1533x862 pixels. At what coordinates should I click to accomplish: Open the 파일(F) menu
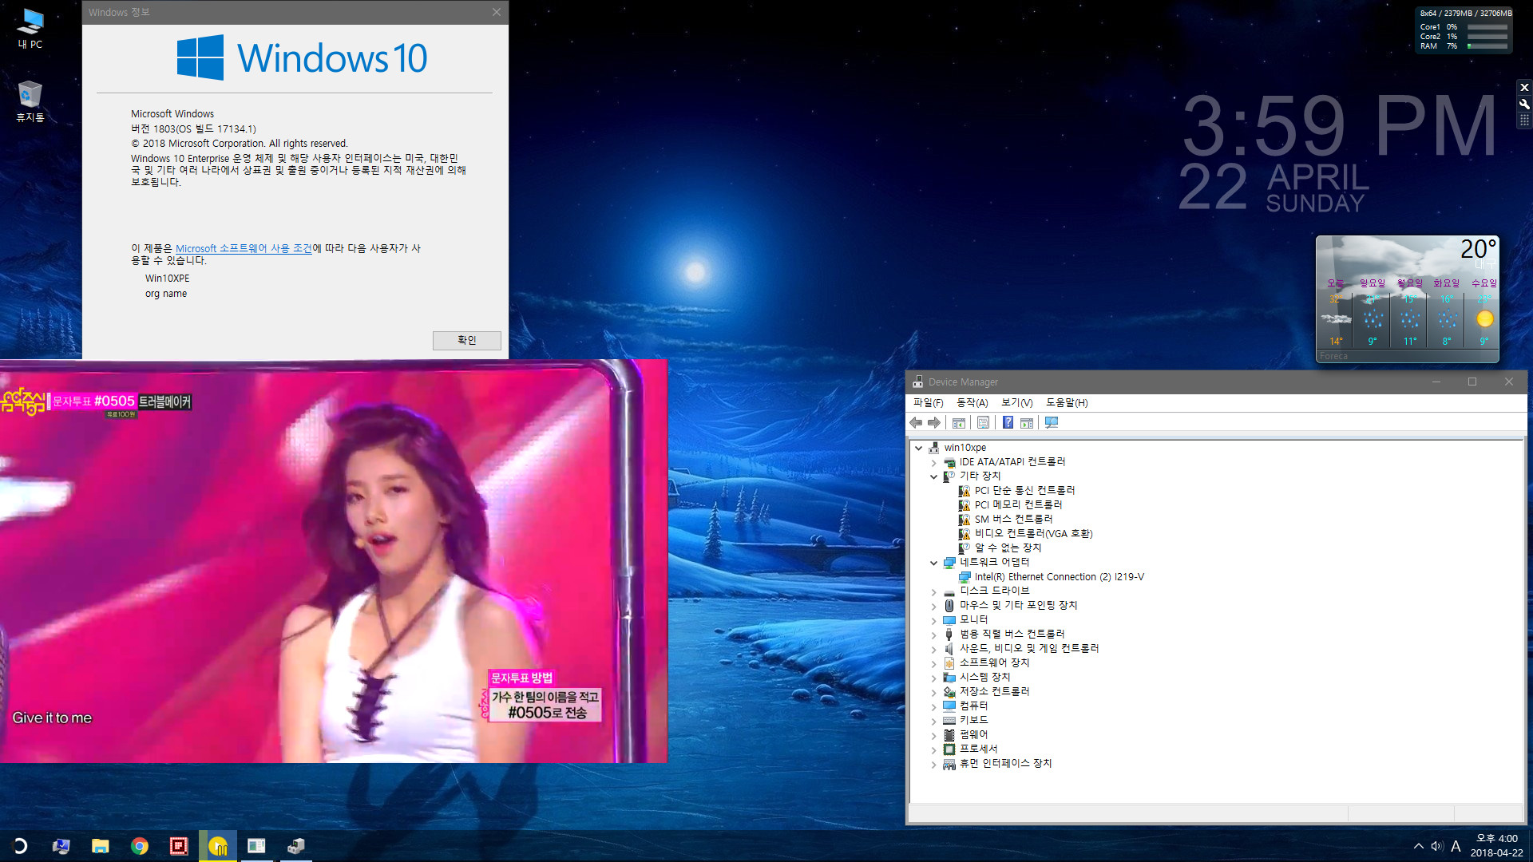(x=928, y=403)
